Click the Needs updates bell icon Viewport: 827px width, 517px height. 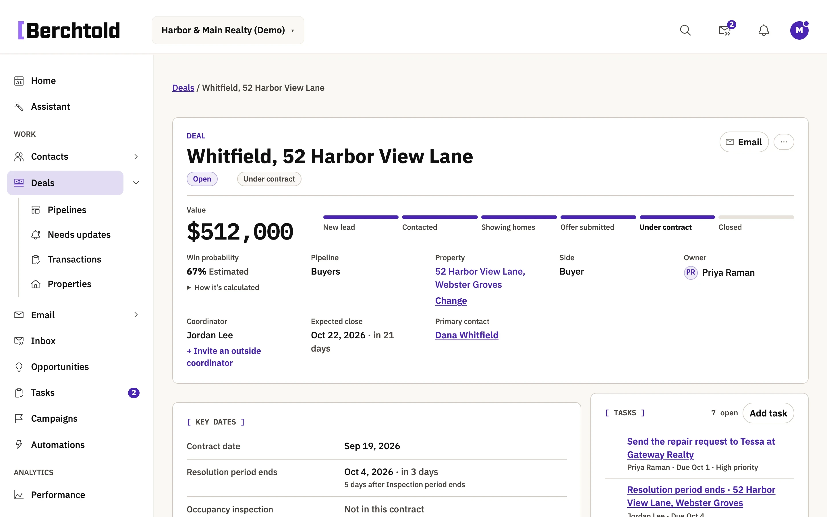tap(36, 235)
